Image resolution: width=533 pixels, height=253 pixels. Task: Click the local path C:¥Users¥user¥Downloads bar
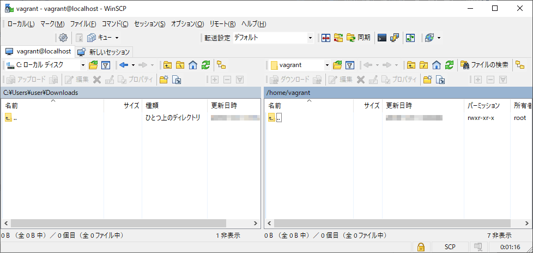[x=131, y=93]
